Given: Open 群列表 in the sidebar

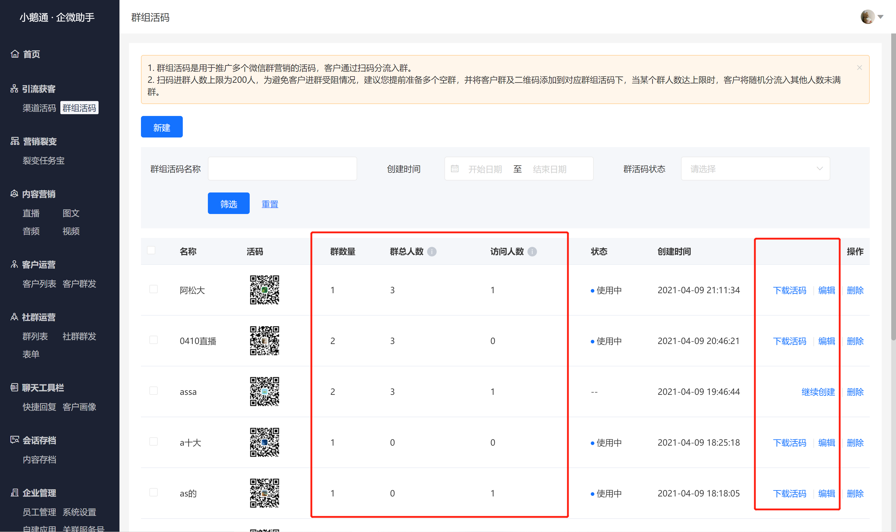Looking at the screenshot, I should (35, 336).
